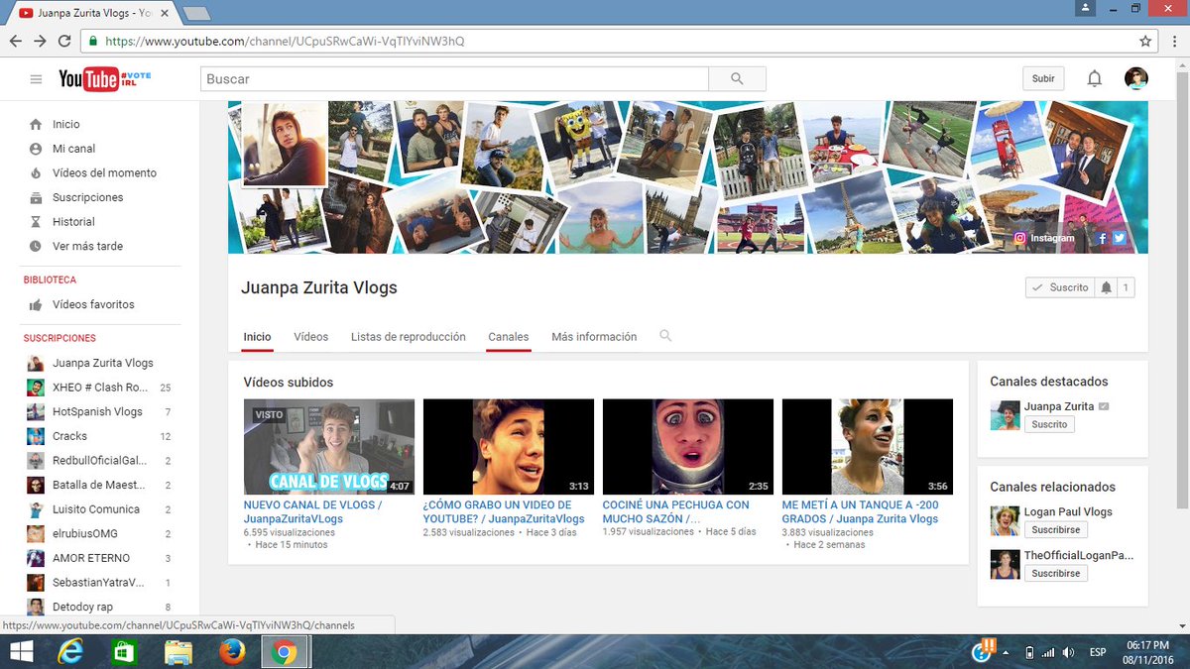Open File Explorer from the taskbar
This screenshot has height=669, width=1190.
[178, 652]
